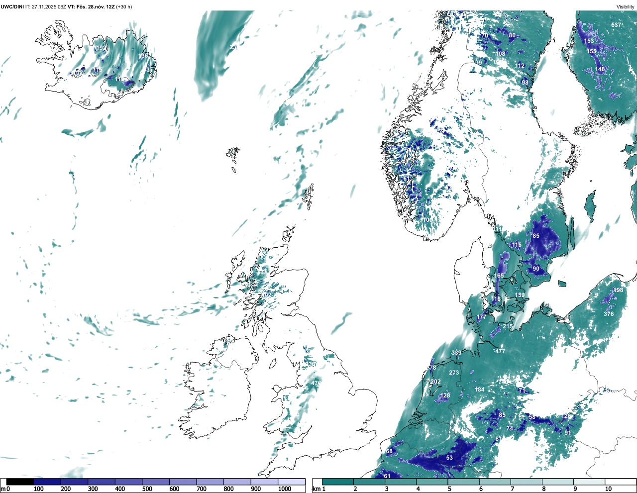The image size is (637, 493).
Task: Click the '90' value over southern Sweden
Action: coord(536,269)
